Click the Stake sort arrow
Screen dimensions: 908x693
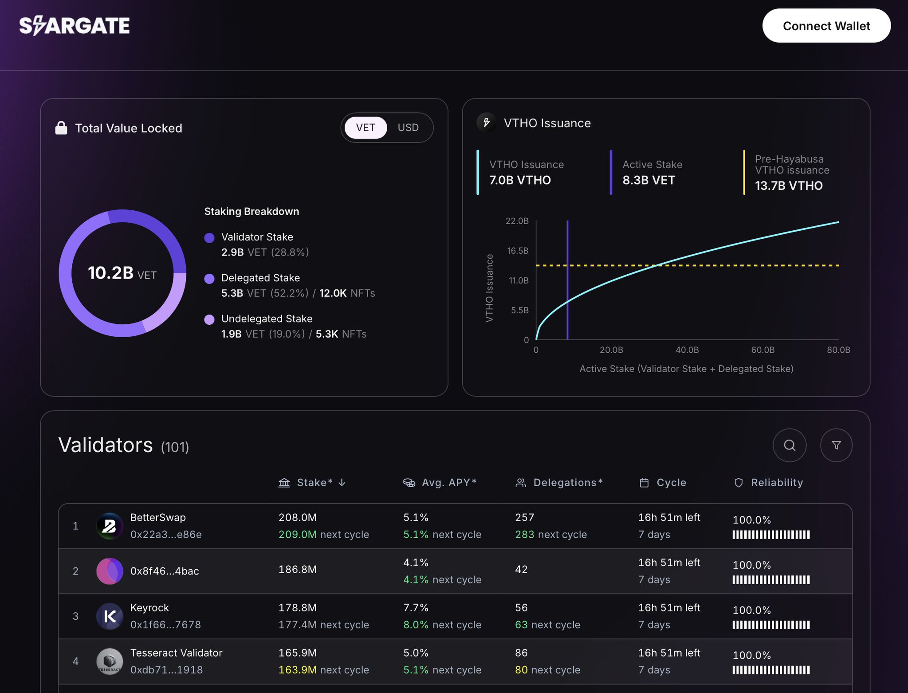click(x=342, y=483)
